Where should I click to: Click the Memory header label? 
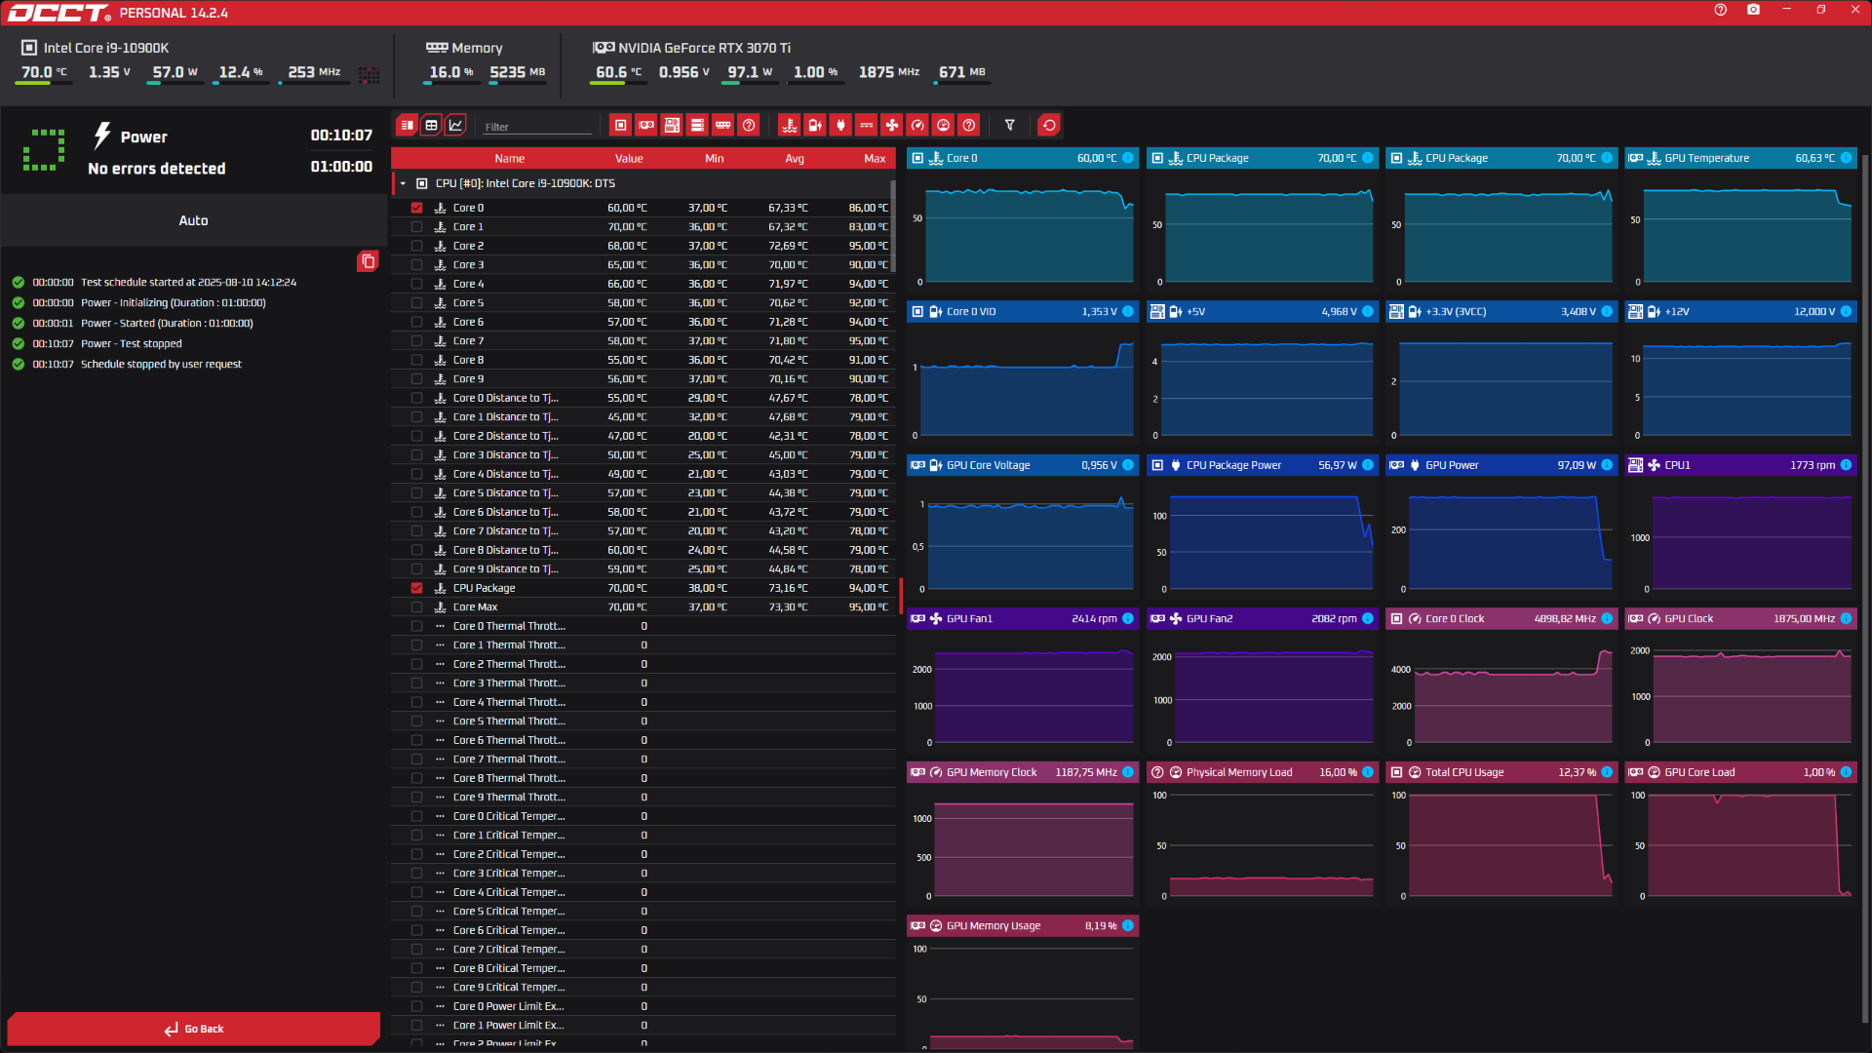[477, 48]
